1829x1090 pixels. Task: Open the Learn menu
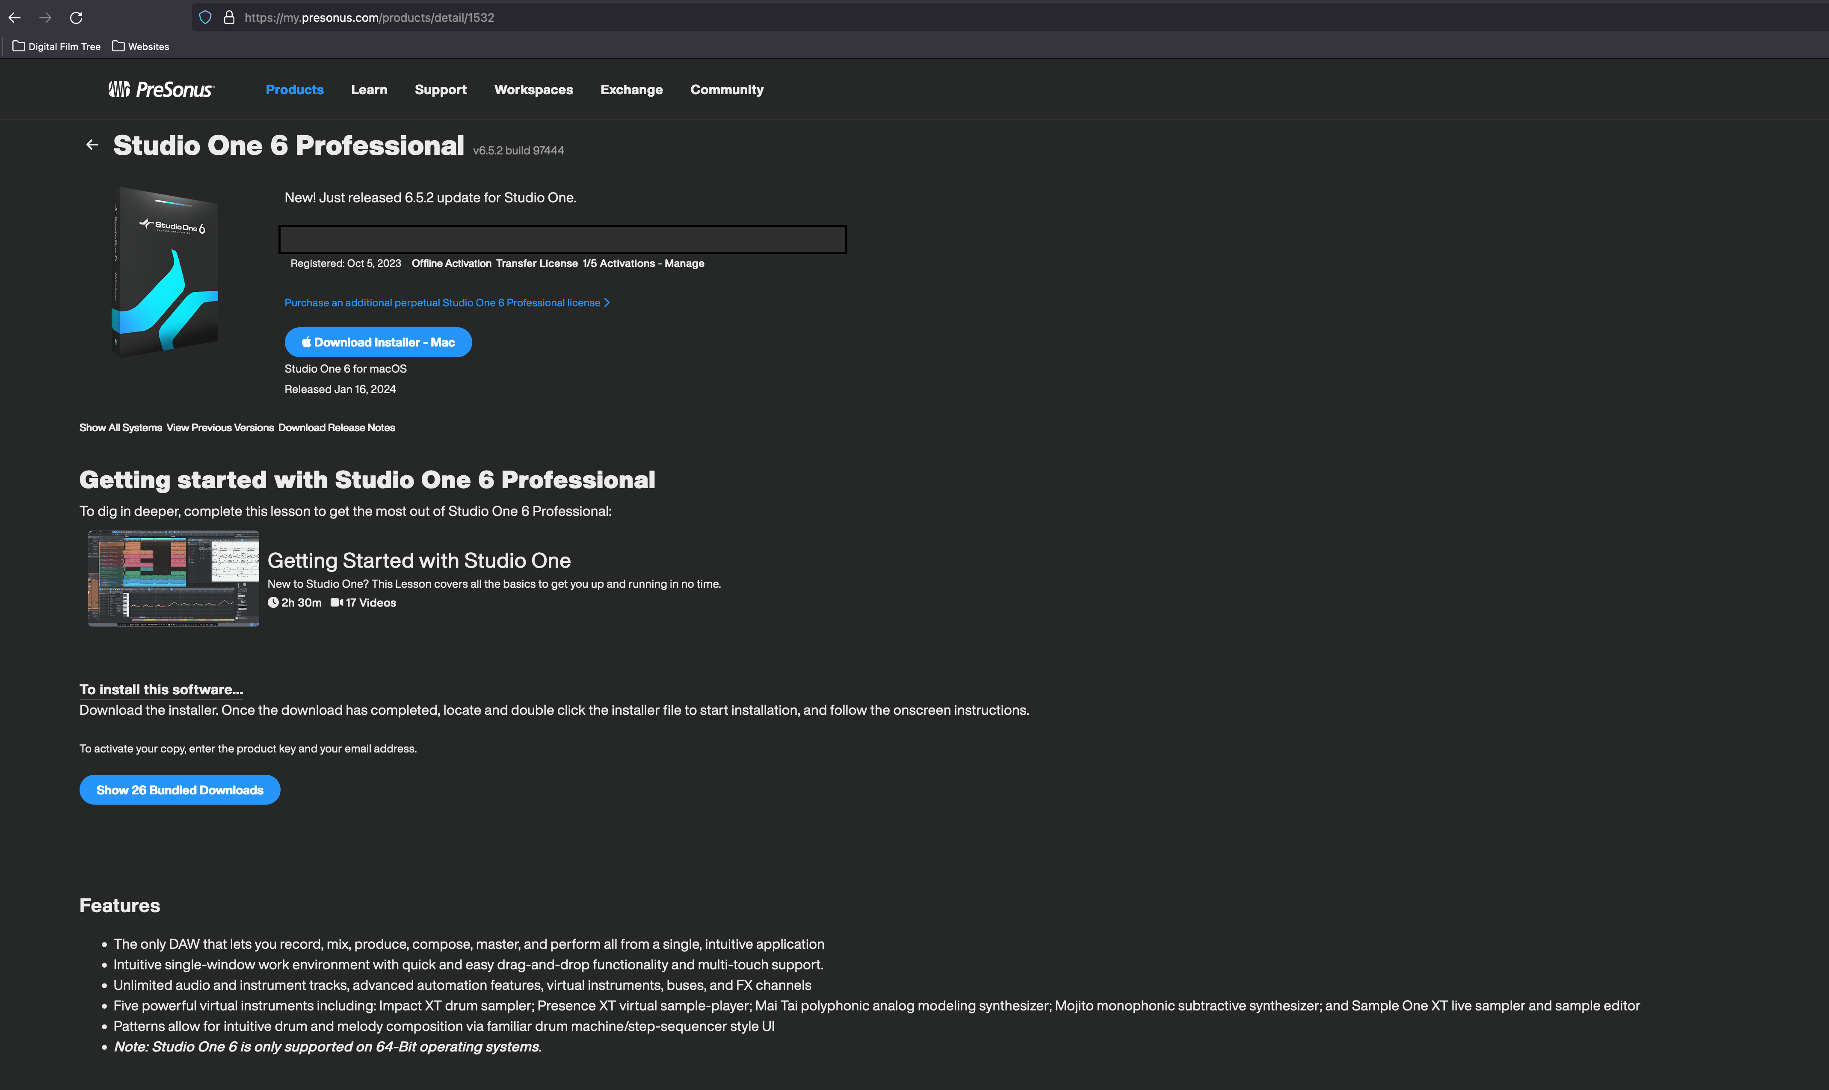coord(369,89)
